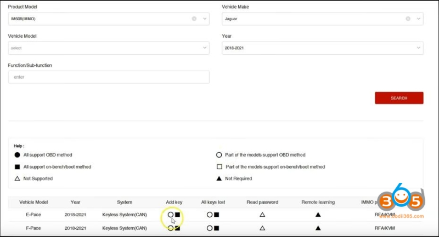Click All support on-bench/boot method legend text
This screenshot has height=237, width=439.
57,167
